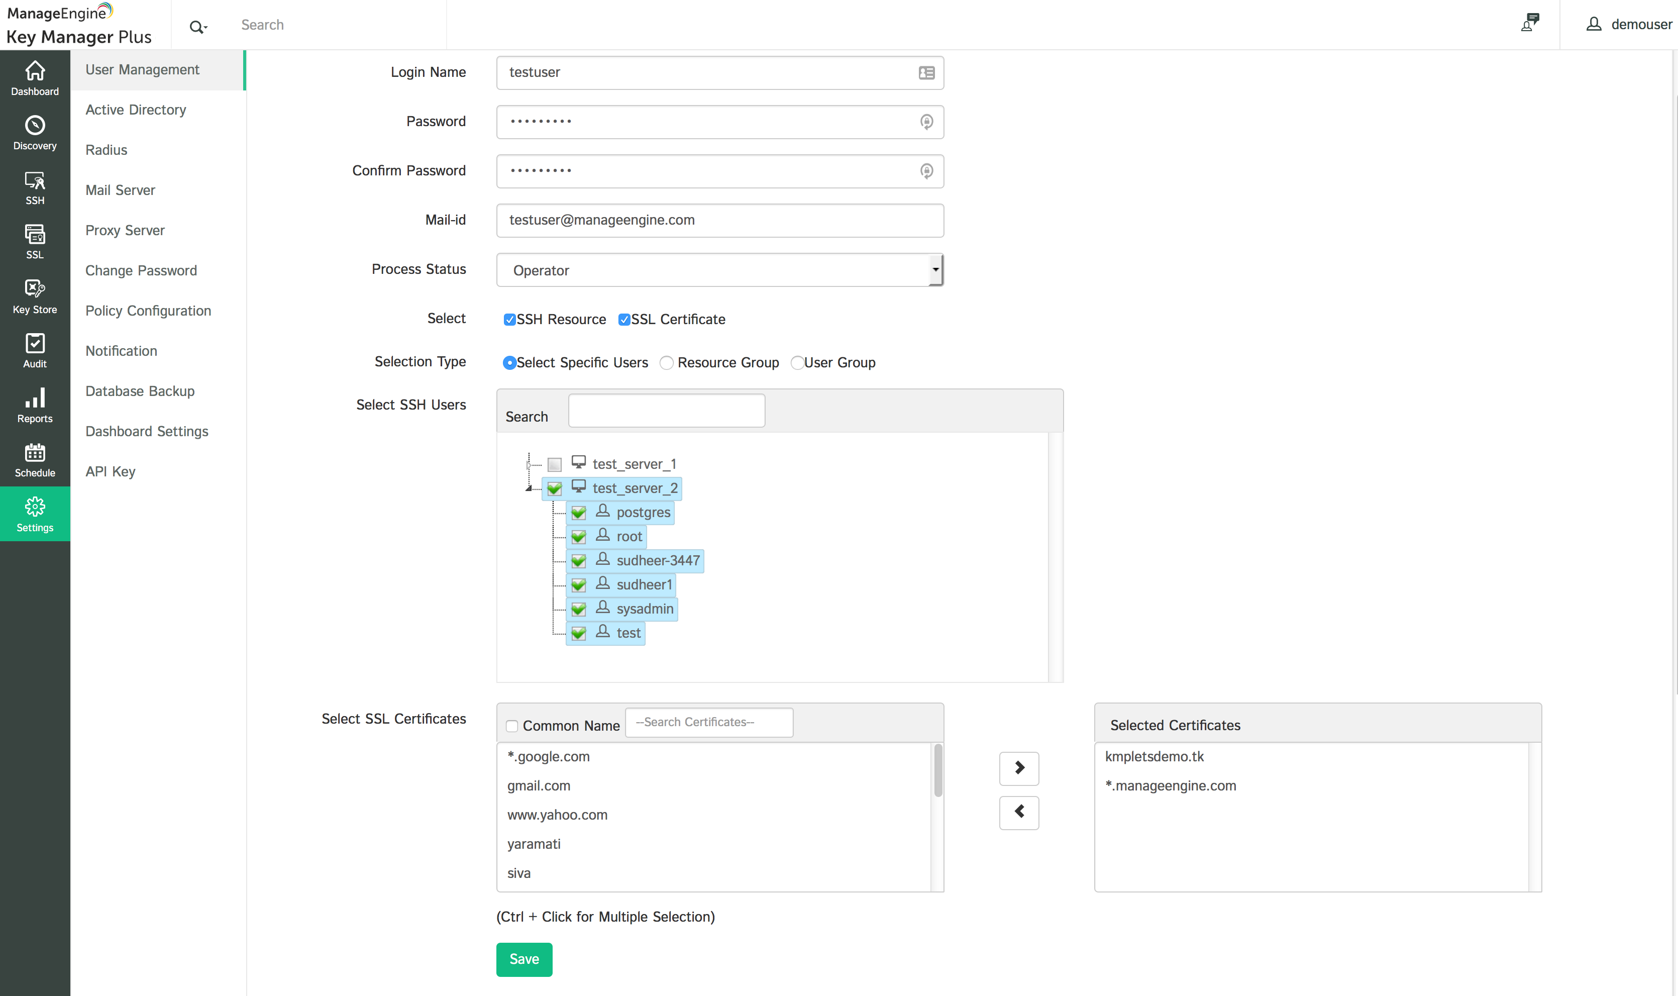The image size is (1678, 996).
Task: Click the right arrow to add certificate
Action: (x=1018, y=768)
